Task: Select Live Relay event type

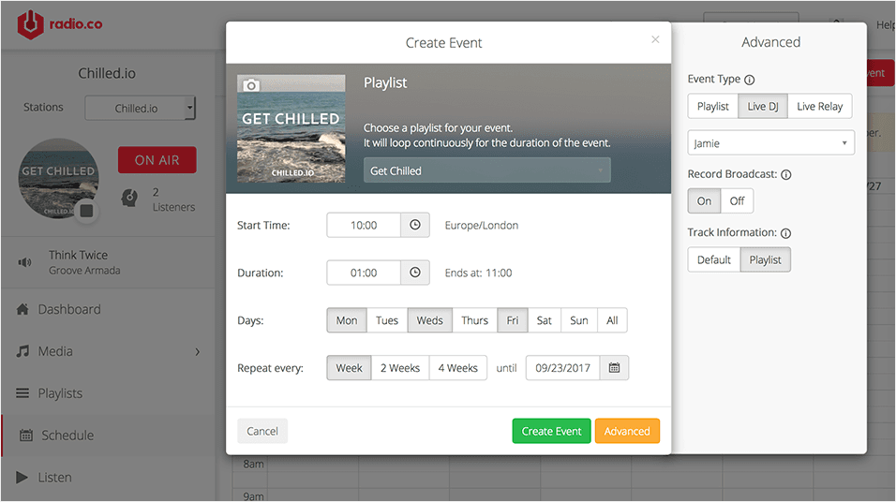Action: pos(819,107)
